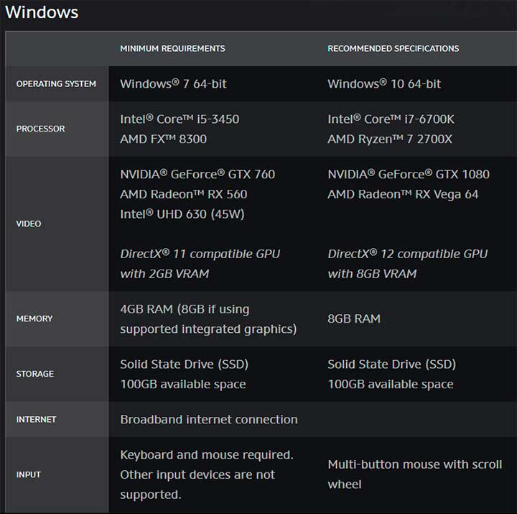Select "AMD Radeon™ RX 560" text
This screenshot has height=514, width=517.
click(x=184, y=194)
